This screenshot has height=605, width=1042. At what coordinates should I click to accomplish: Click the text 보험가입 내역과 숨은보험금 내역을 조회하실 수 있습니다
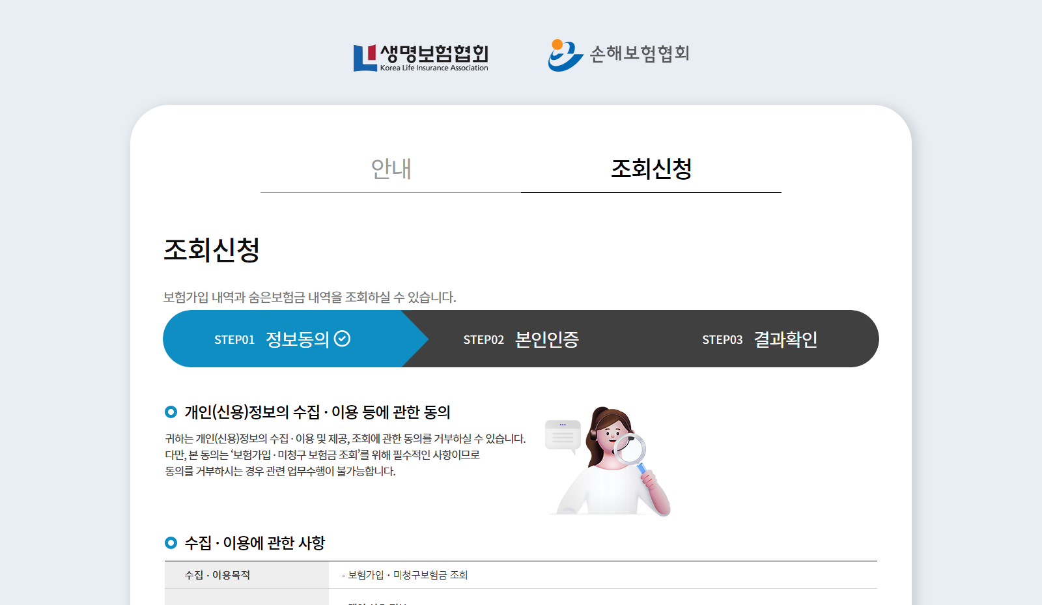[x=309, y=297]
